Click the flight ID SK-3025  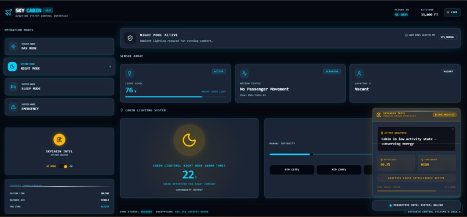[x=401, y=15]
